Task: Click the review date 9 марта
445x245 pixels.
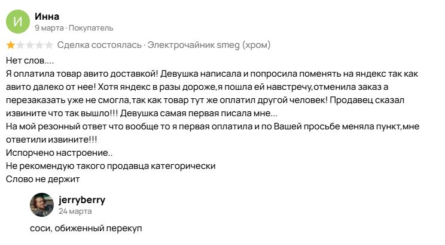Action: tap(49, 28)
